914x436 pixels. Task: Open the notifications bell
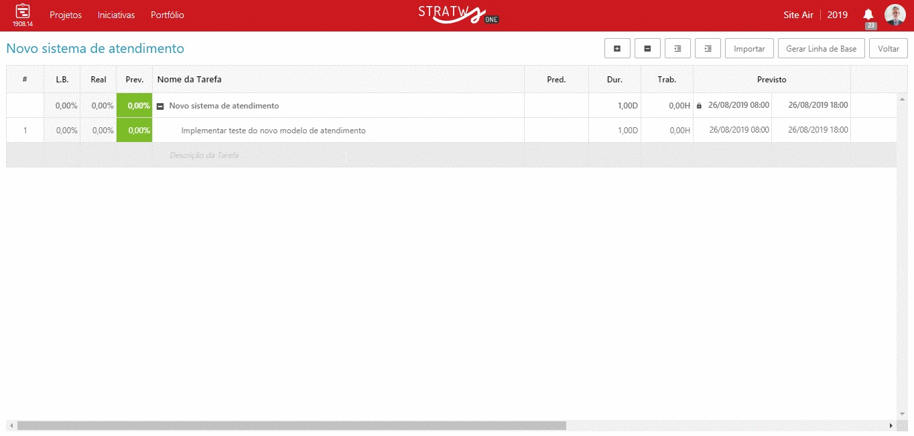(868, 15)
